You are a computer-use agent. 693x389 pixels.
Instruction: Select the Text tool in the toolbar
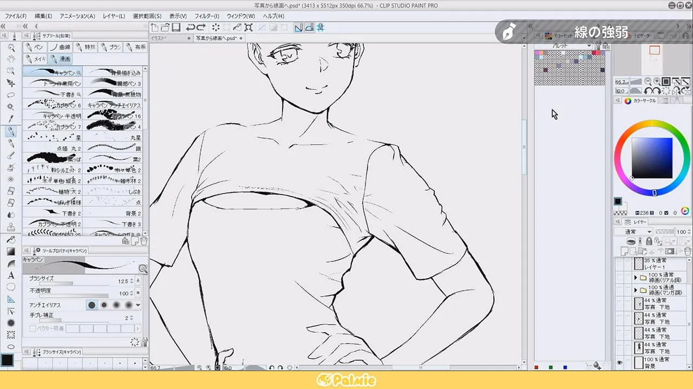pos(11,275)
